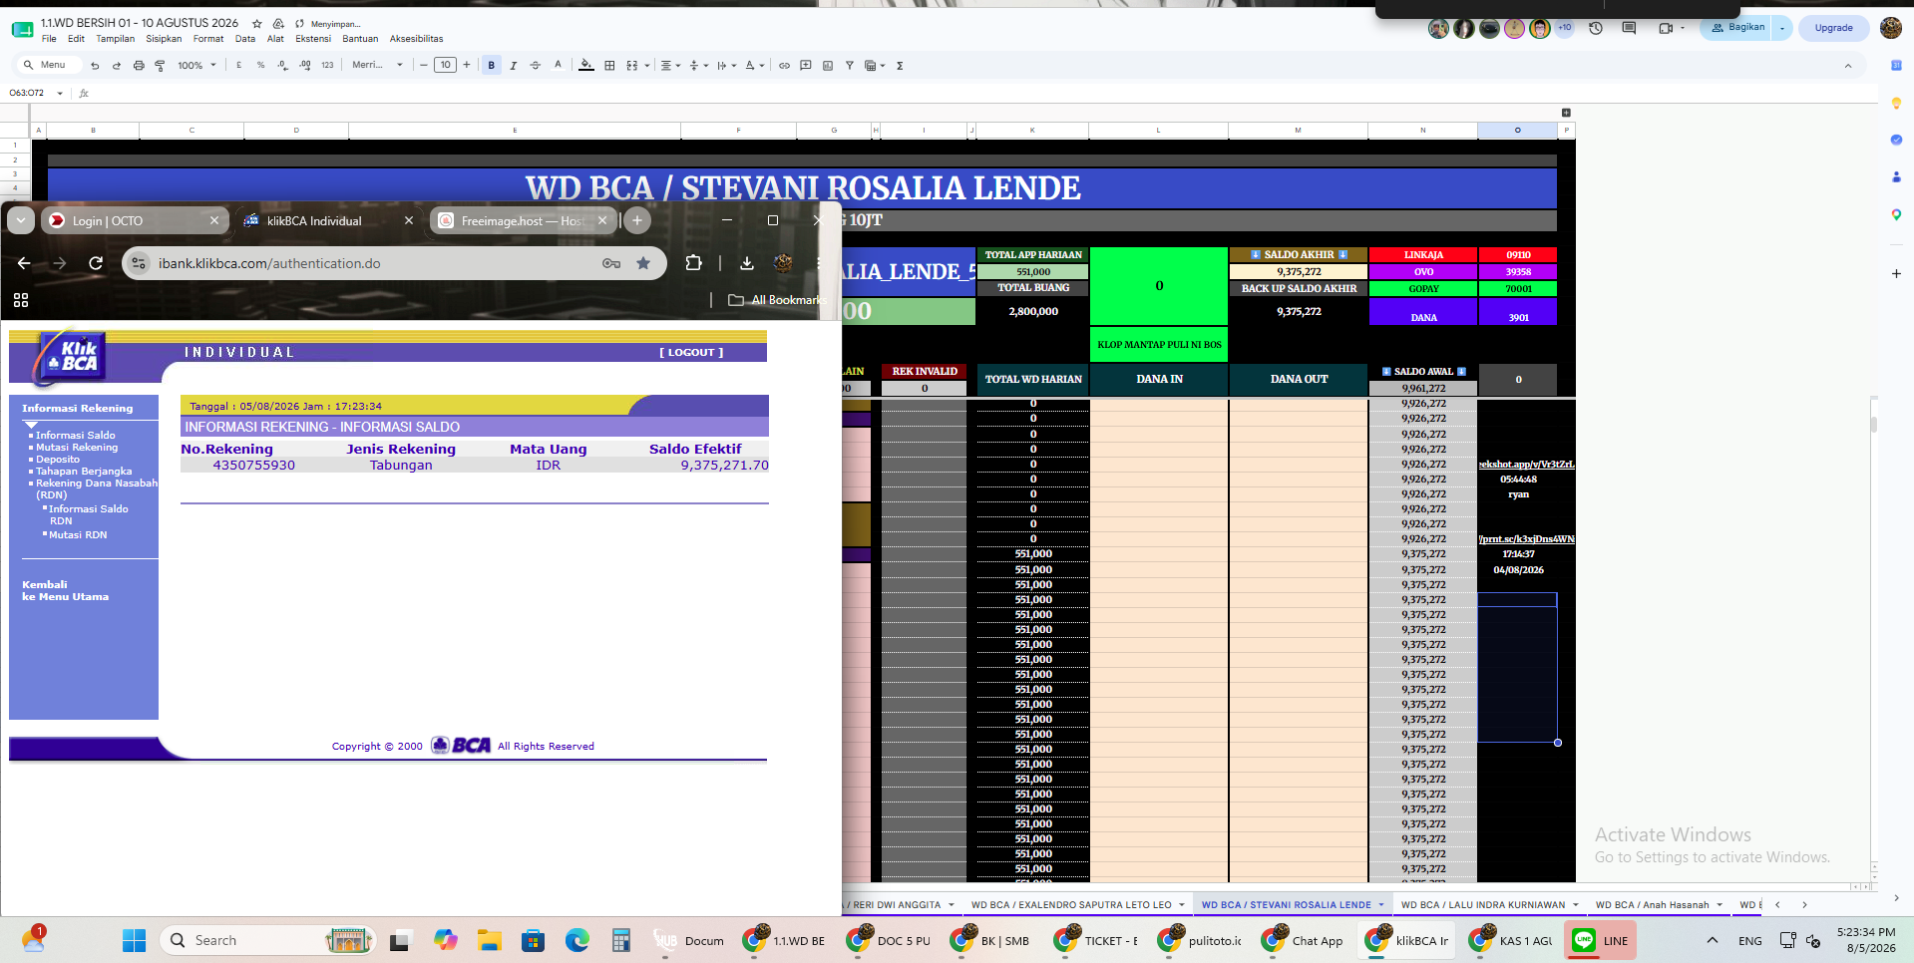Screen dimensions: 1914x963
Task: Open the comments panel icon
Action: (1629, 28)
